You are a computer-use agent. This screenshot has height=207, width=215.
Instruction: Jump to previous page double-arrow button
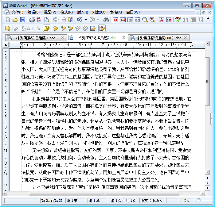click(207, 178)
